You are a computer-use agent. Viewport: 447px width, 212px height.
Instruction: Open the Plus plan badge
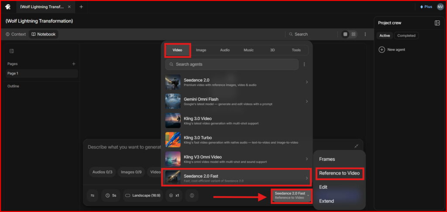tap(426, 7)
